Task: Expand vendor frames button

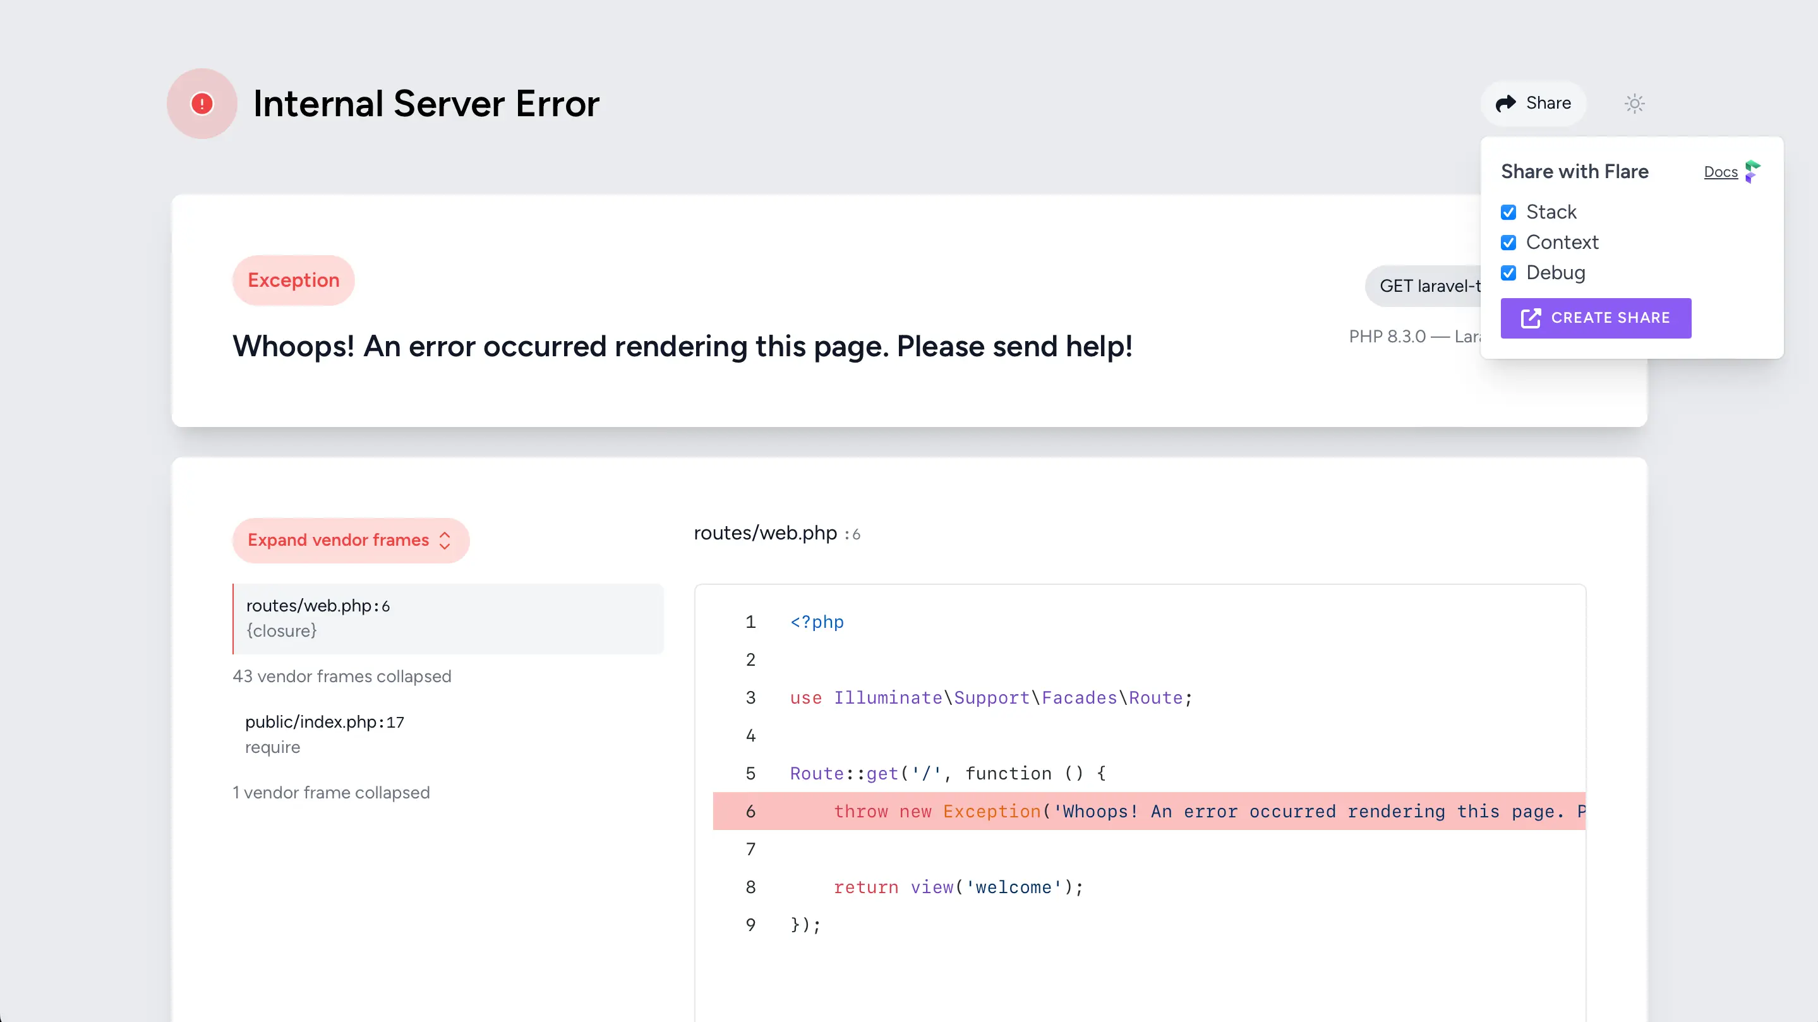Action: coord(339,541)
